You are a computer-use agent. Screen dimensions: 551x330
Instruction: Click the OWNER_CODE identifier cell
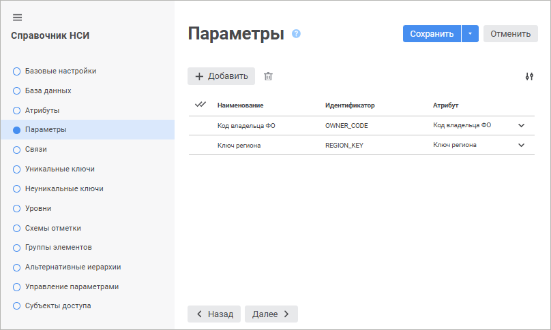point(346,126)
